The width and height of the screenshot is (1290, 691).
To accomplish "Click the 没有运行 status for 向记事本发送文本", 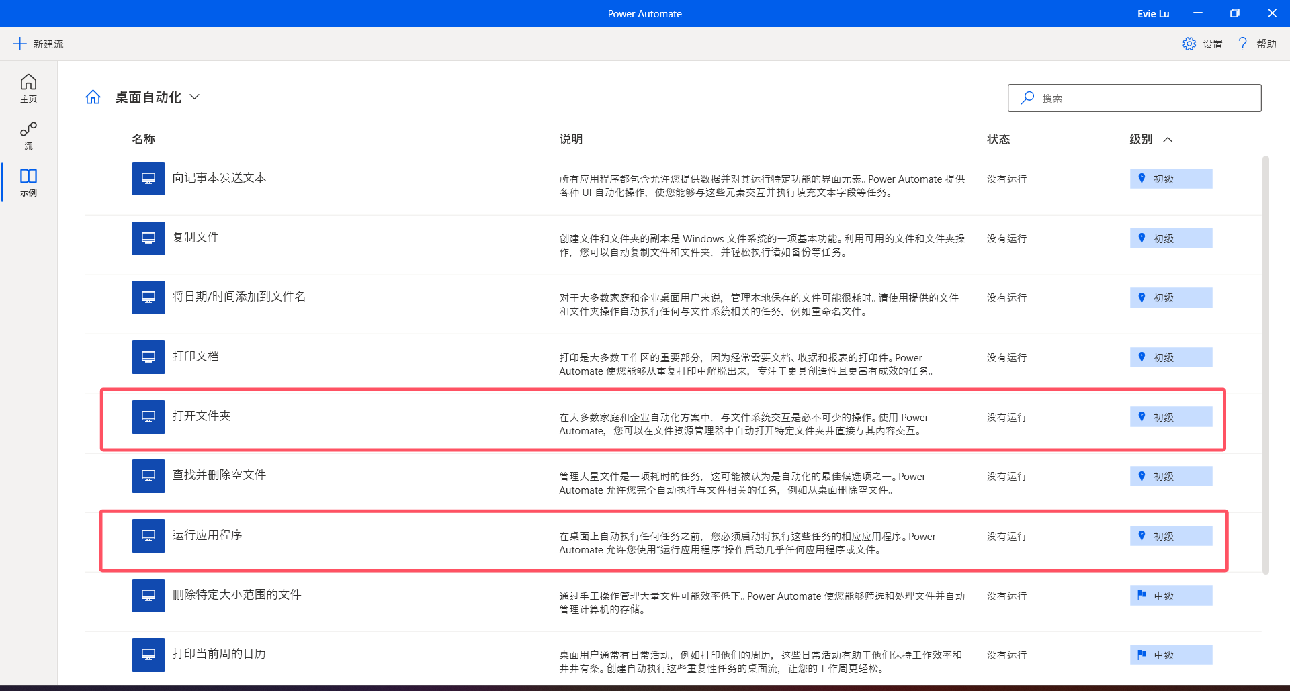I will point(1006,179).
